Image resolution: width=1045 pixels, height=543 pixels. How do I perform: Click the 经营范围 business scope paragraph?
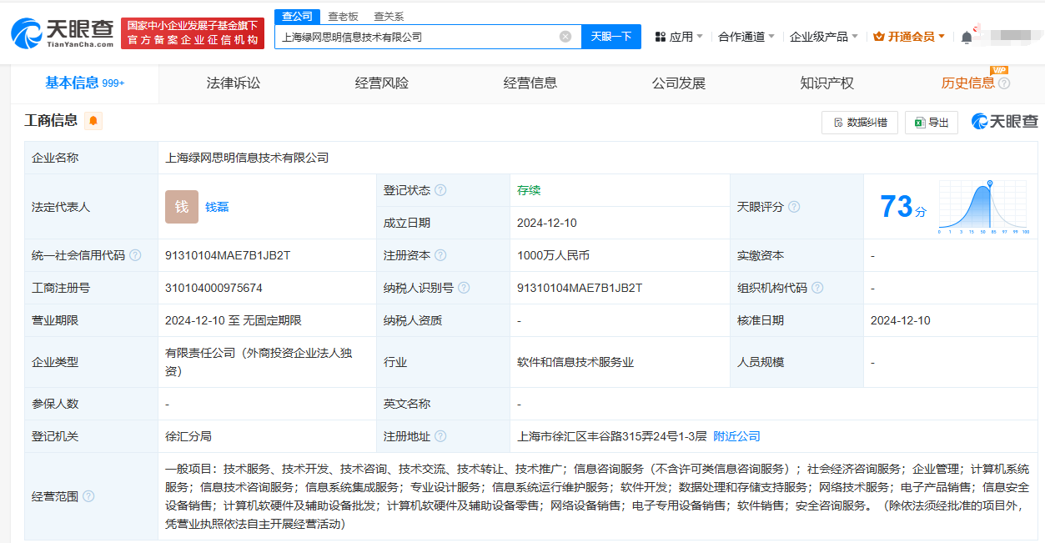597,496
